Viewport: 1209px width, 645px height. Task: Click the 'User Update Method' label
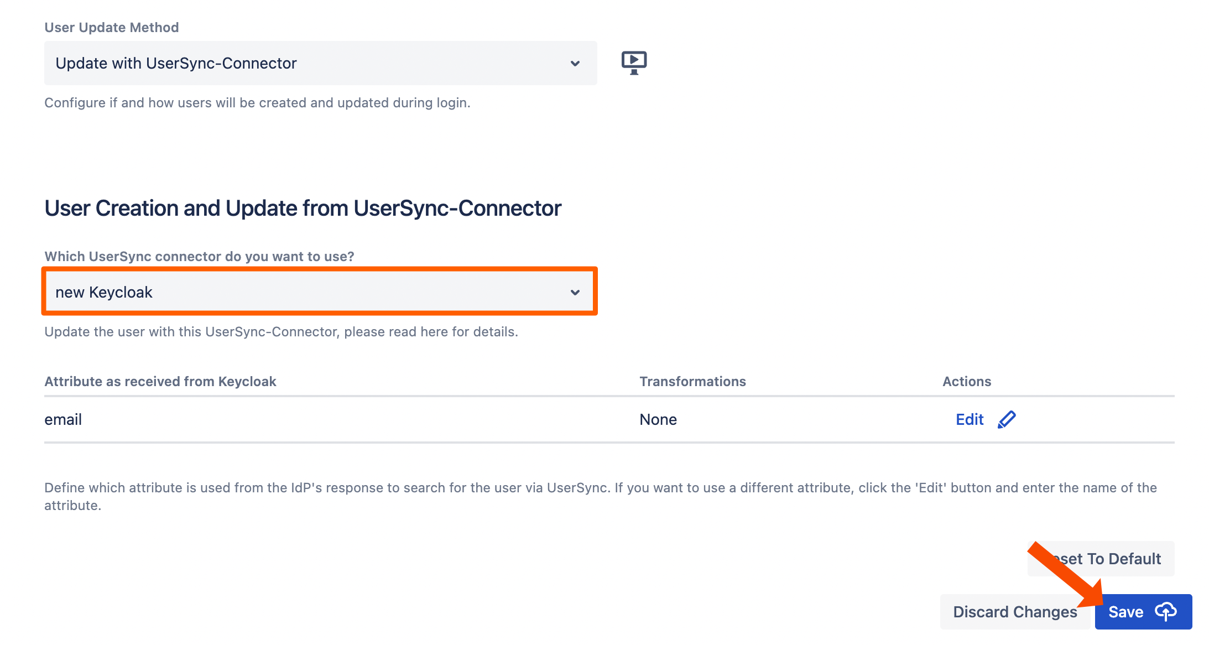click(x=112, y=28)
